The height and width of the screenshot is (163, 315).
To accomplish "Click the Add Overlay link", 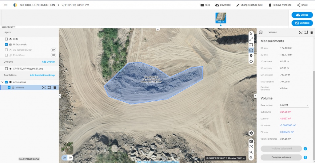I will (48, 62).
